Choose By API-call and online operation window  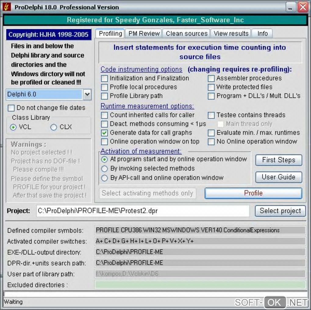pos(104,178)
